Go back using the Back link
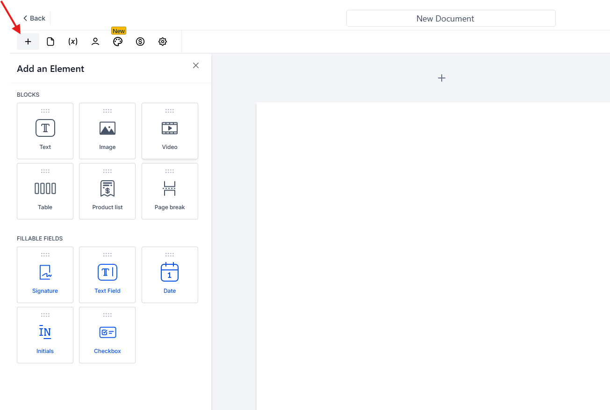Image resolution: width=610 pixels, height=410 pixels. pos(34,18)
